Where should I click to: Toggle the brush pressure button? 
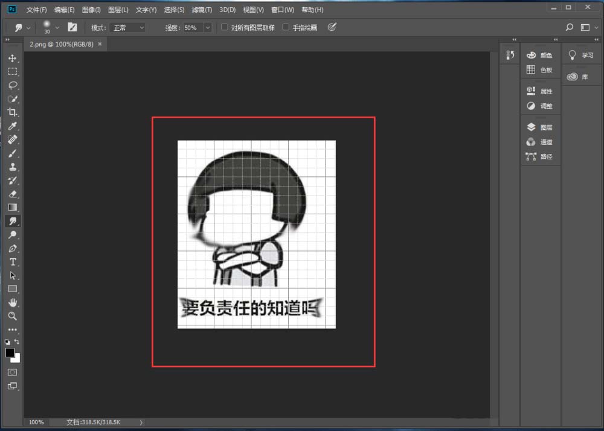(x=332, y=27)
